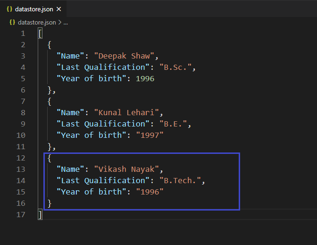Click line number 17 in the gutter
The image size is (317, 245).
(21, 214)
